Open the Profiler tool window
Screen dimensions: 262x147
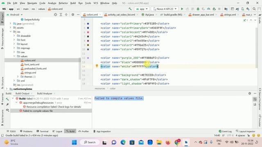click(x=84, y=131)
